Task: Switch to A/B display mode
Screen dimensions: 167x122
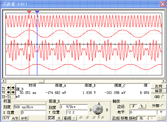Action: (15, 118)
